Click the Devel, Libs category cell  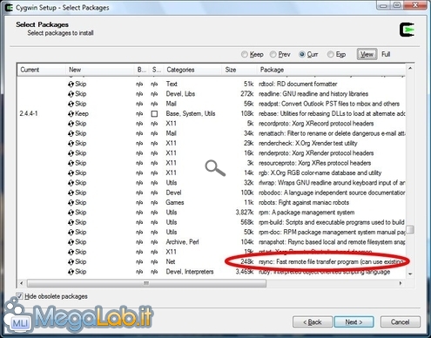180,94
